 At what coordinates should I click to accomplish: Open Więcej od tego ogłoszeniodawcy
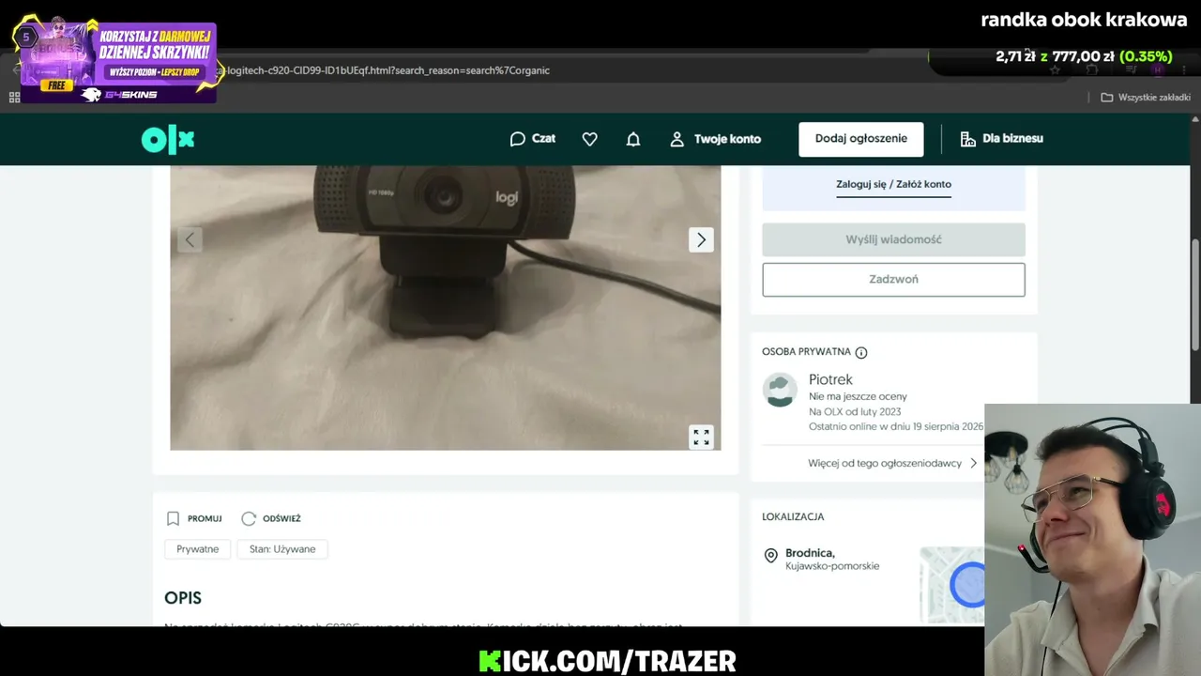coord(892,463)
